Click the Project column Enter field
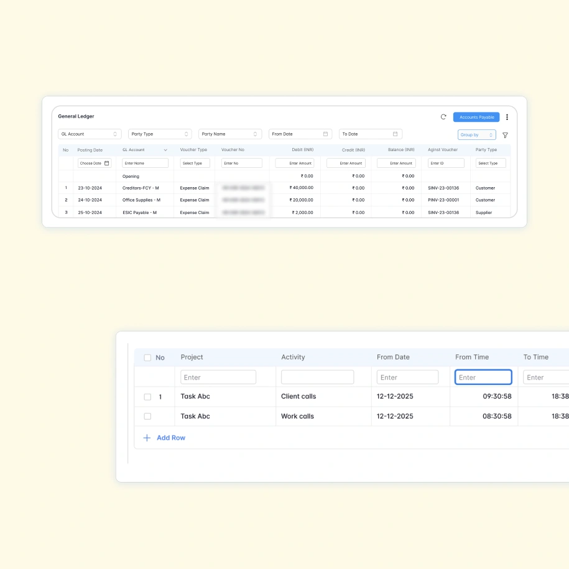The image size is (569, 569). [x=218, y=377]
